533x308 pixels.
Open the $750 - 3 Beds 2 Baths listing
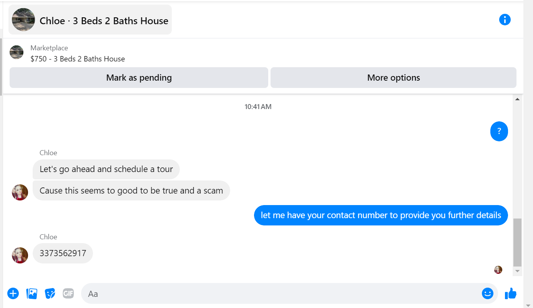point(78,59)
